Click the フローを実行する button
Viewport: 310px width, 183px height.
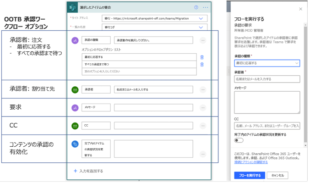tap(250, 176)
